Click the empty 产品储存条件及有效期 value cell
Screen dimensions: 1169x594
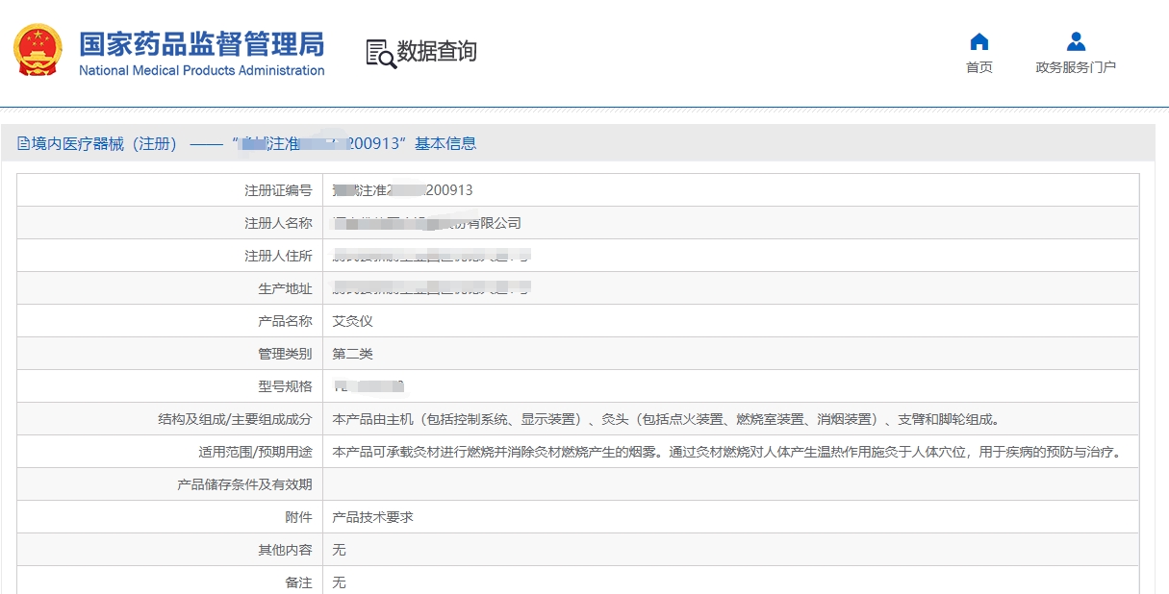pyautogui.click(x=730, y=484)
